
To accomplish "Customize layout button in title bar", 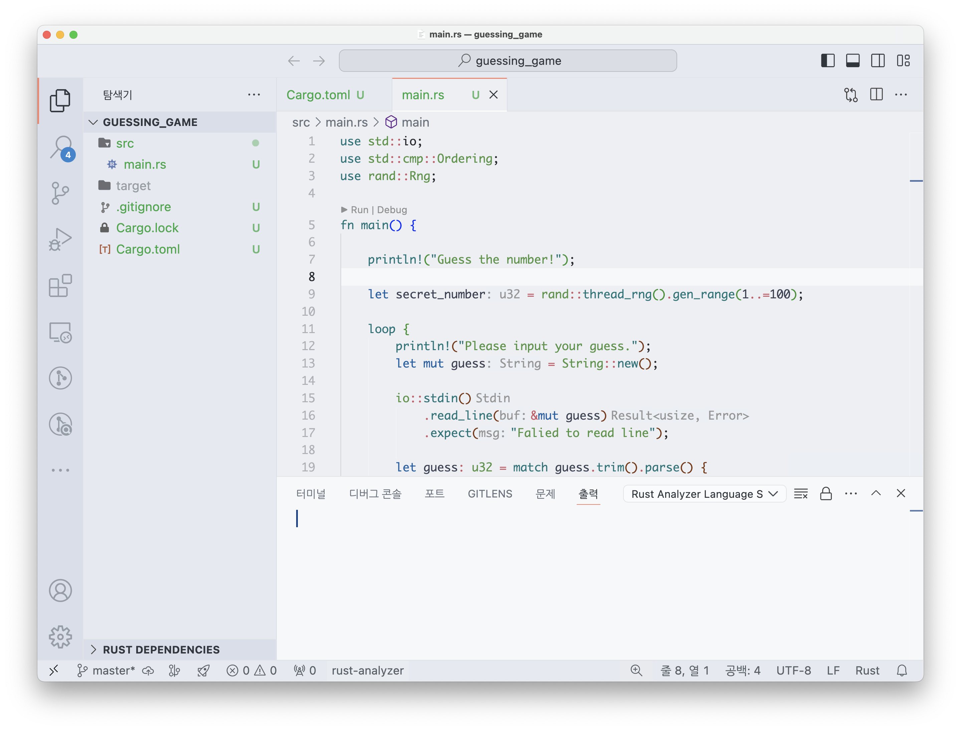I will coord(903,60).
